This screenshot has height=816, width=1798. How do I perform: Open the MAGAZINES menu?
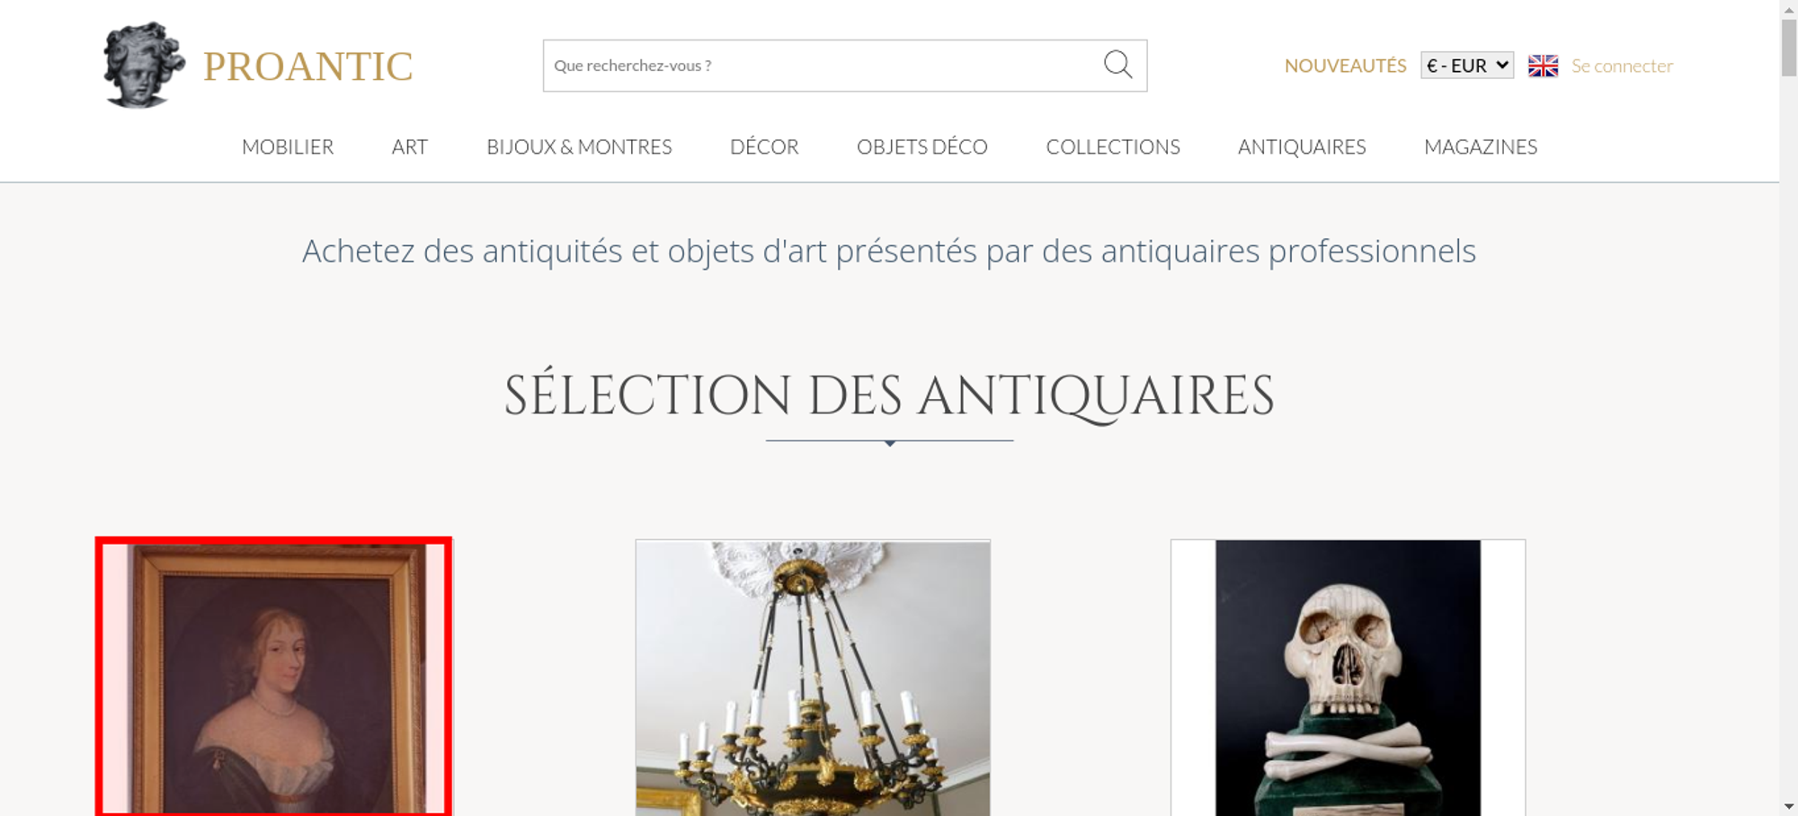(x=1481, y=146)
